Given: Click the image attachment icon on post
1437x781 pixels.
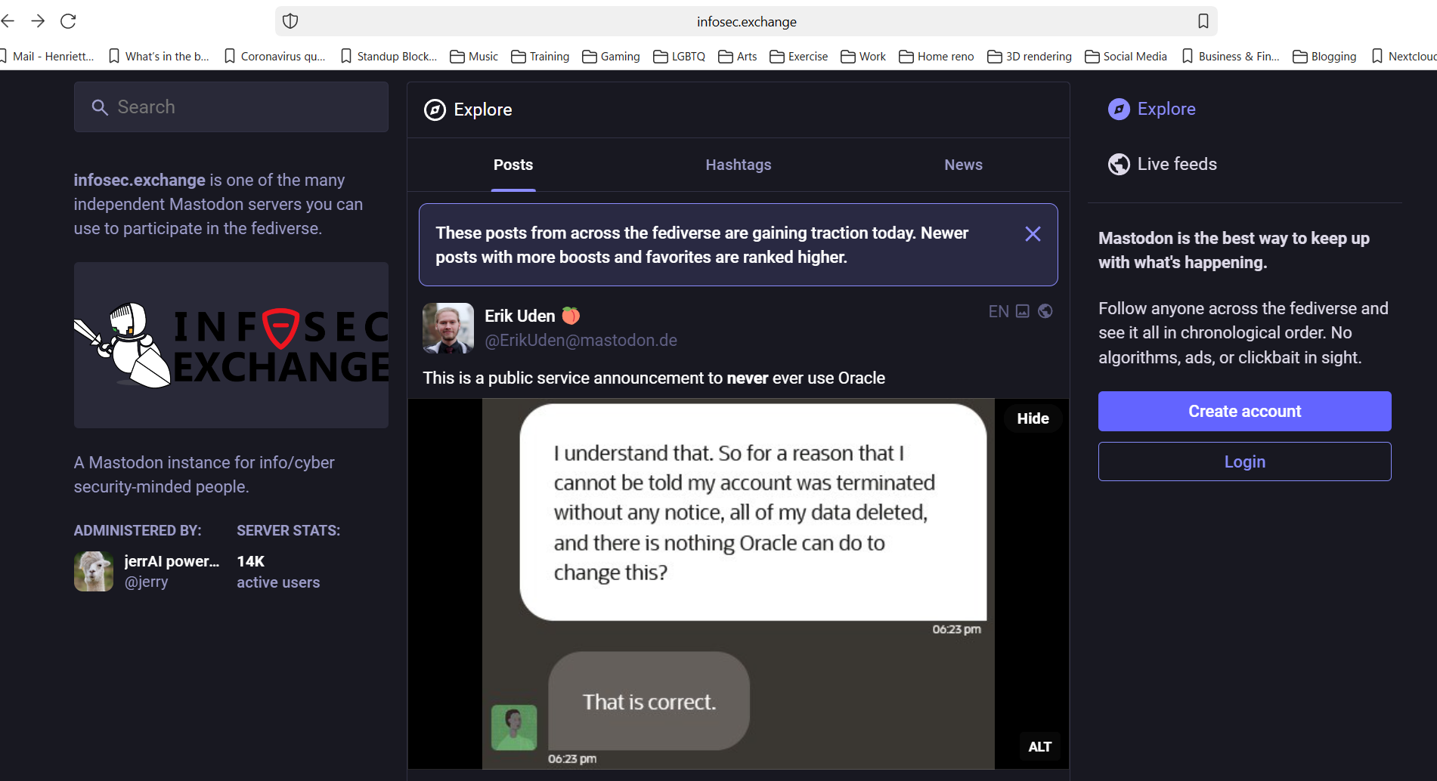Looking at the screenshot, I should click(x=1023, y=311).
